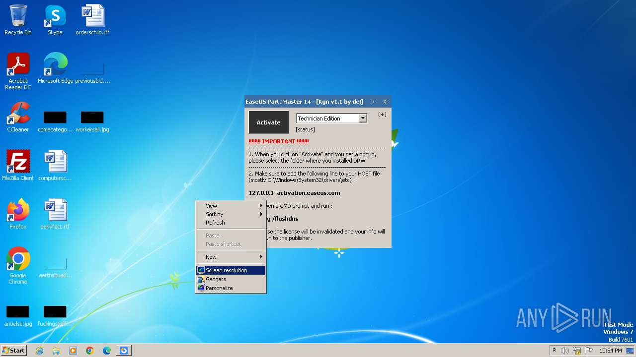Select the Microsoft Edge desktop shortcut
The width and height of the screenshot is (636, 357).
(x=55, y=68)
